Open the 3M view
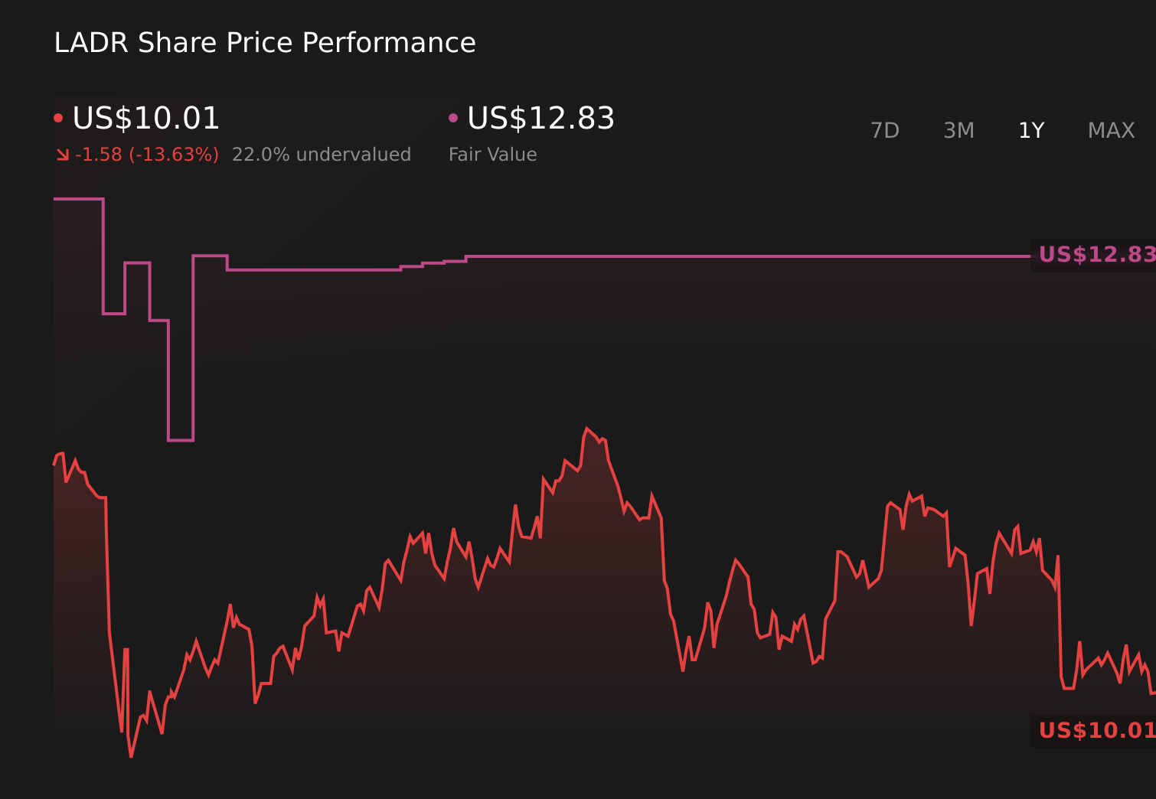Viewport: 1156px width, 799px height. coord(958,130)
